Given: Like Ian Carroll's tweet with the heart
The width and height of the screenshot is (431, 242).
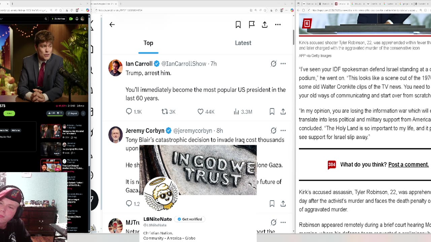Looking at the screenshot, I should click(x=201, y=112).
